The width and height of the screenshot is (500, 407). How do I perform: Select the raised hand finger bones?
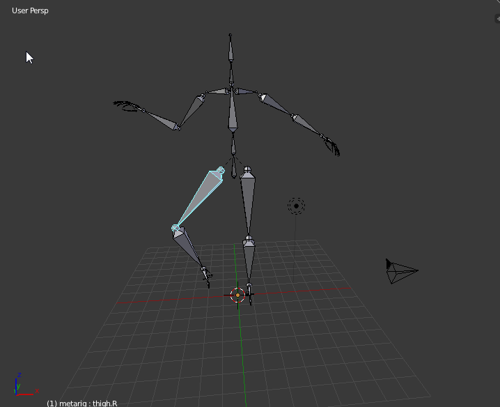tap(127, 106)
